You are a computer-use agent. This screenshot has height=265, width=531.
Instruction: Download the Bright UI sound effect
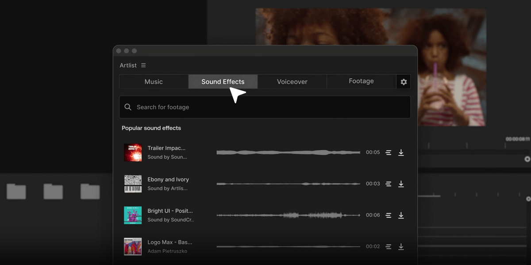[x=401, y=215]
